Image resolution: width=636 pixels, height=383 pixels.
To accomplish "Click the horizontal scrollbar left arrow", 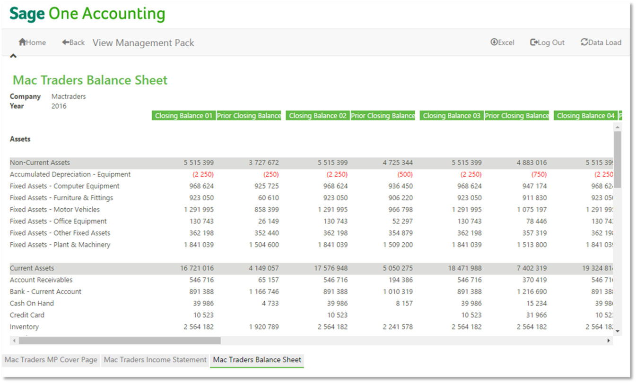I will coord(14,340).
